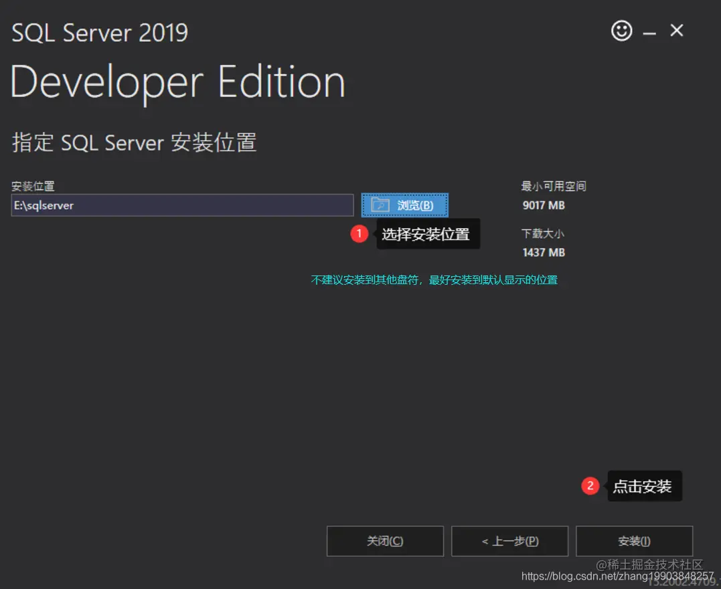The image size is (721, 589).
Task: Click the Developer Edition title text
Action: point(177,83)
